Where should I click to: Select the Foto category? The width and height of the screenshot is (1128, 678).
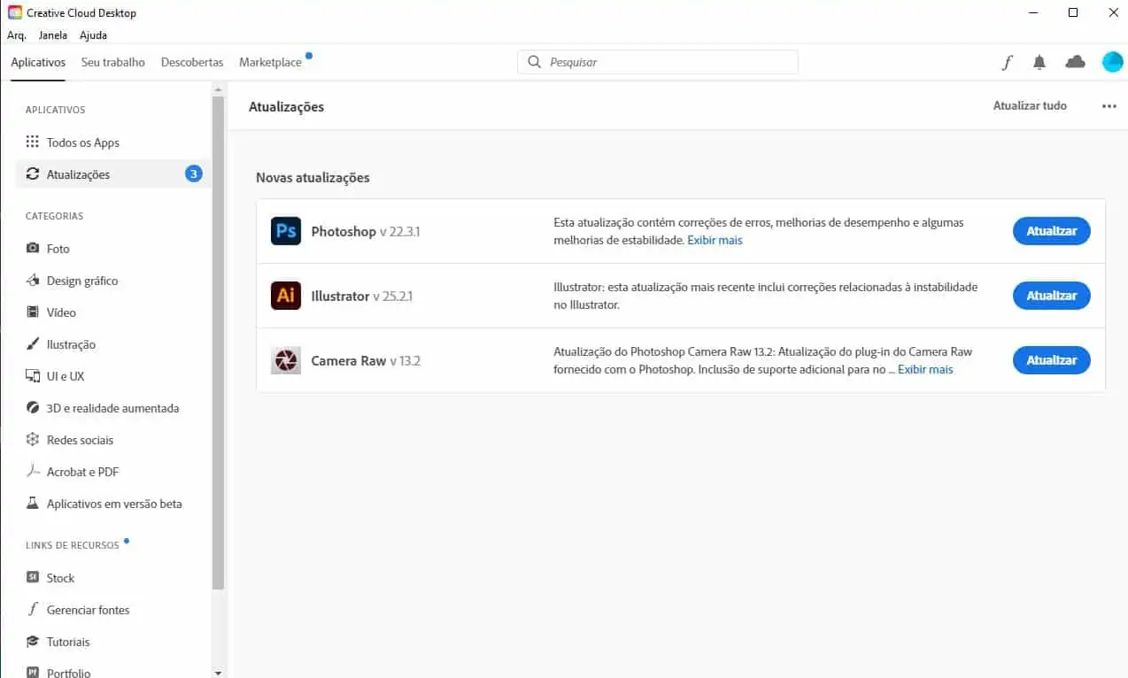click(58, 249)
